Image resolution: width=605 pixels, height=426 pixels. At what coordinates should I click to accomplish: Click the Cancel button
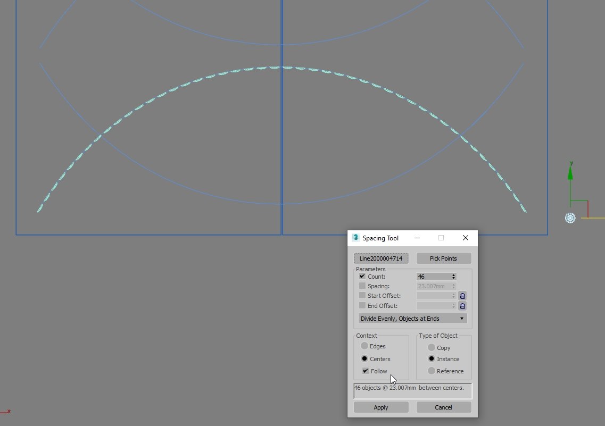tap(443, 407)
